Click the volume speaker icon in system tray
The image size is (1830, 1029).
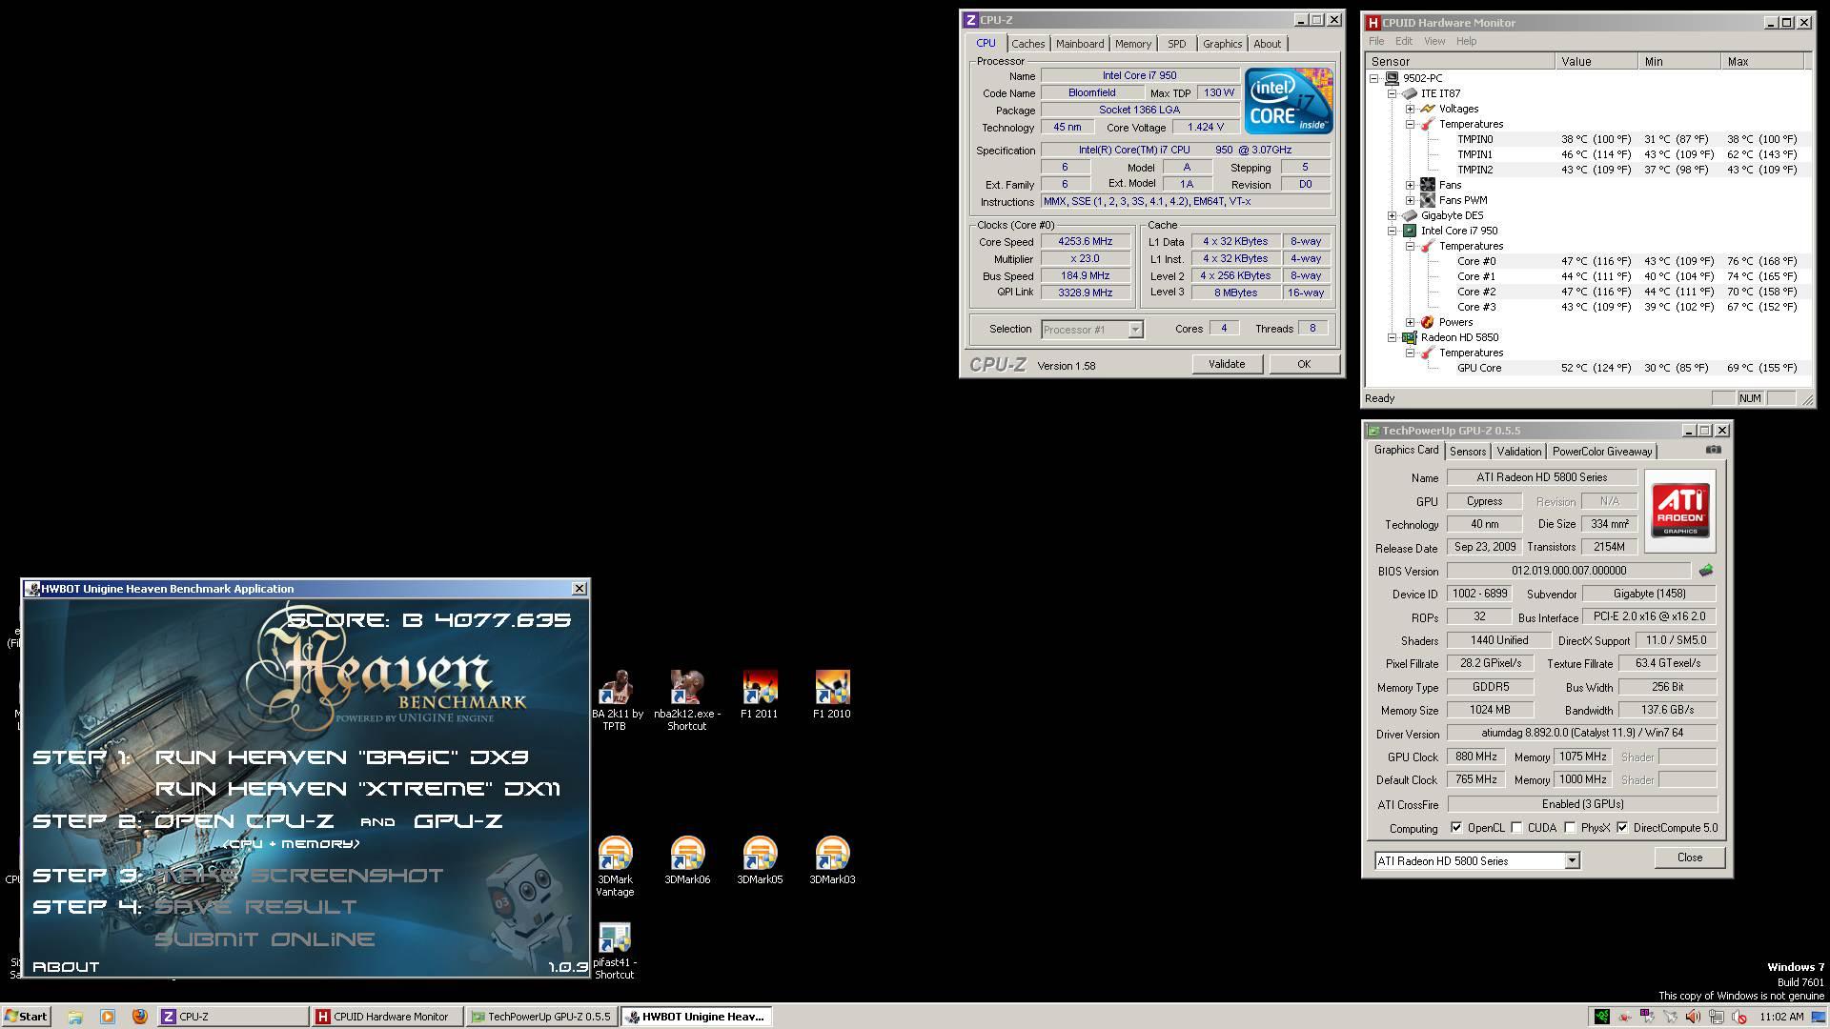1694,1017
